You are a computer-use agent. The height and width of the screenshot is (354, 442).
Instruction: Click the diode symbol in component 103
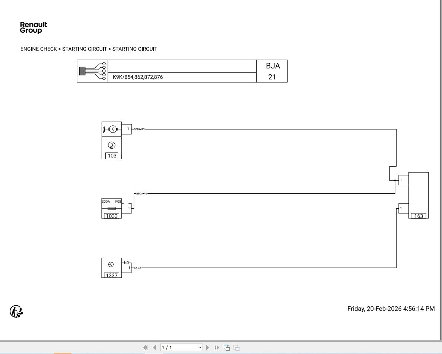point(112,145)
